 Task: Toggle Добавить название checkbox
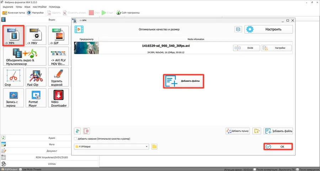75,139
